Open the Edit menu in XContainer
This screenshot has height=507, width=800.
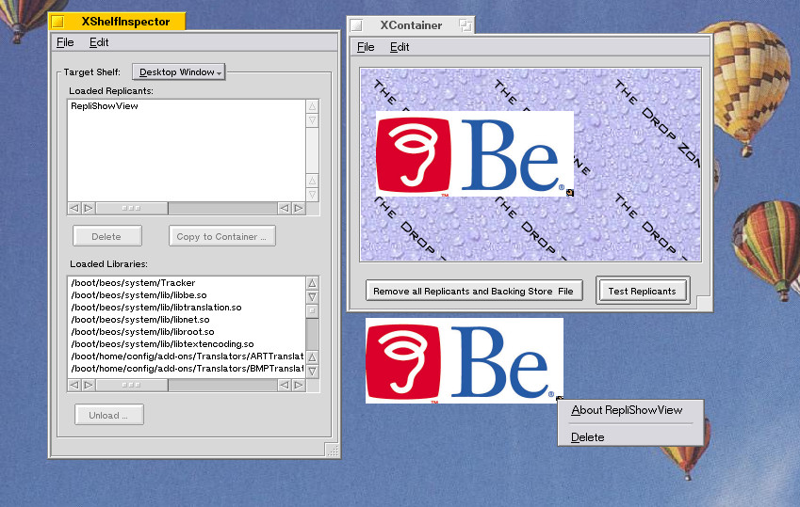pyautogui.click(x=399, y=47)
